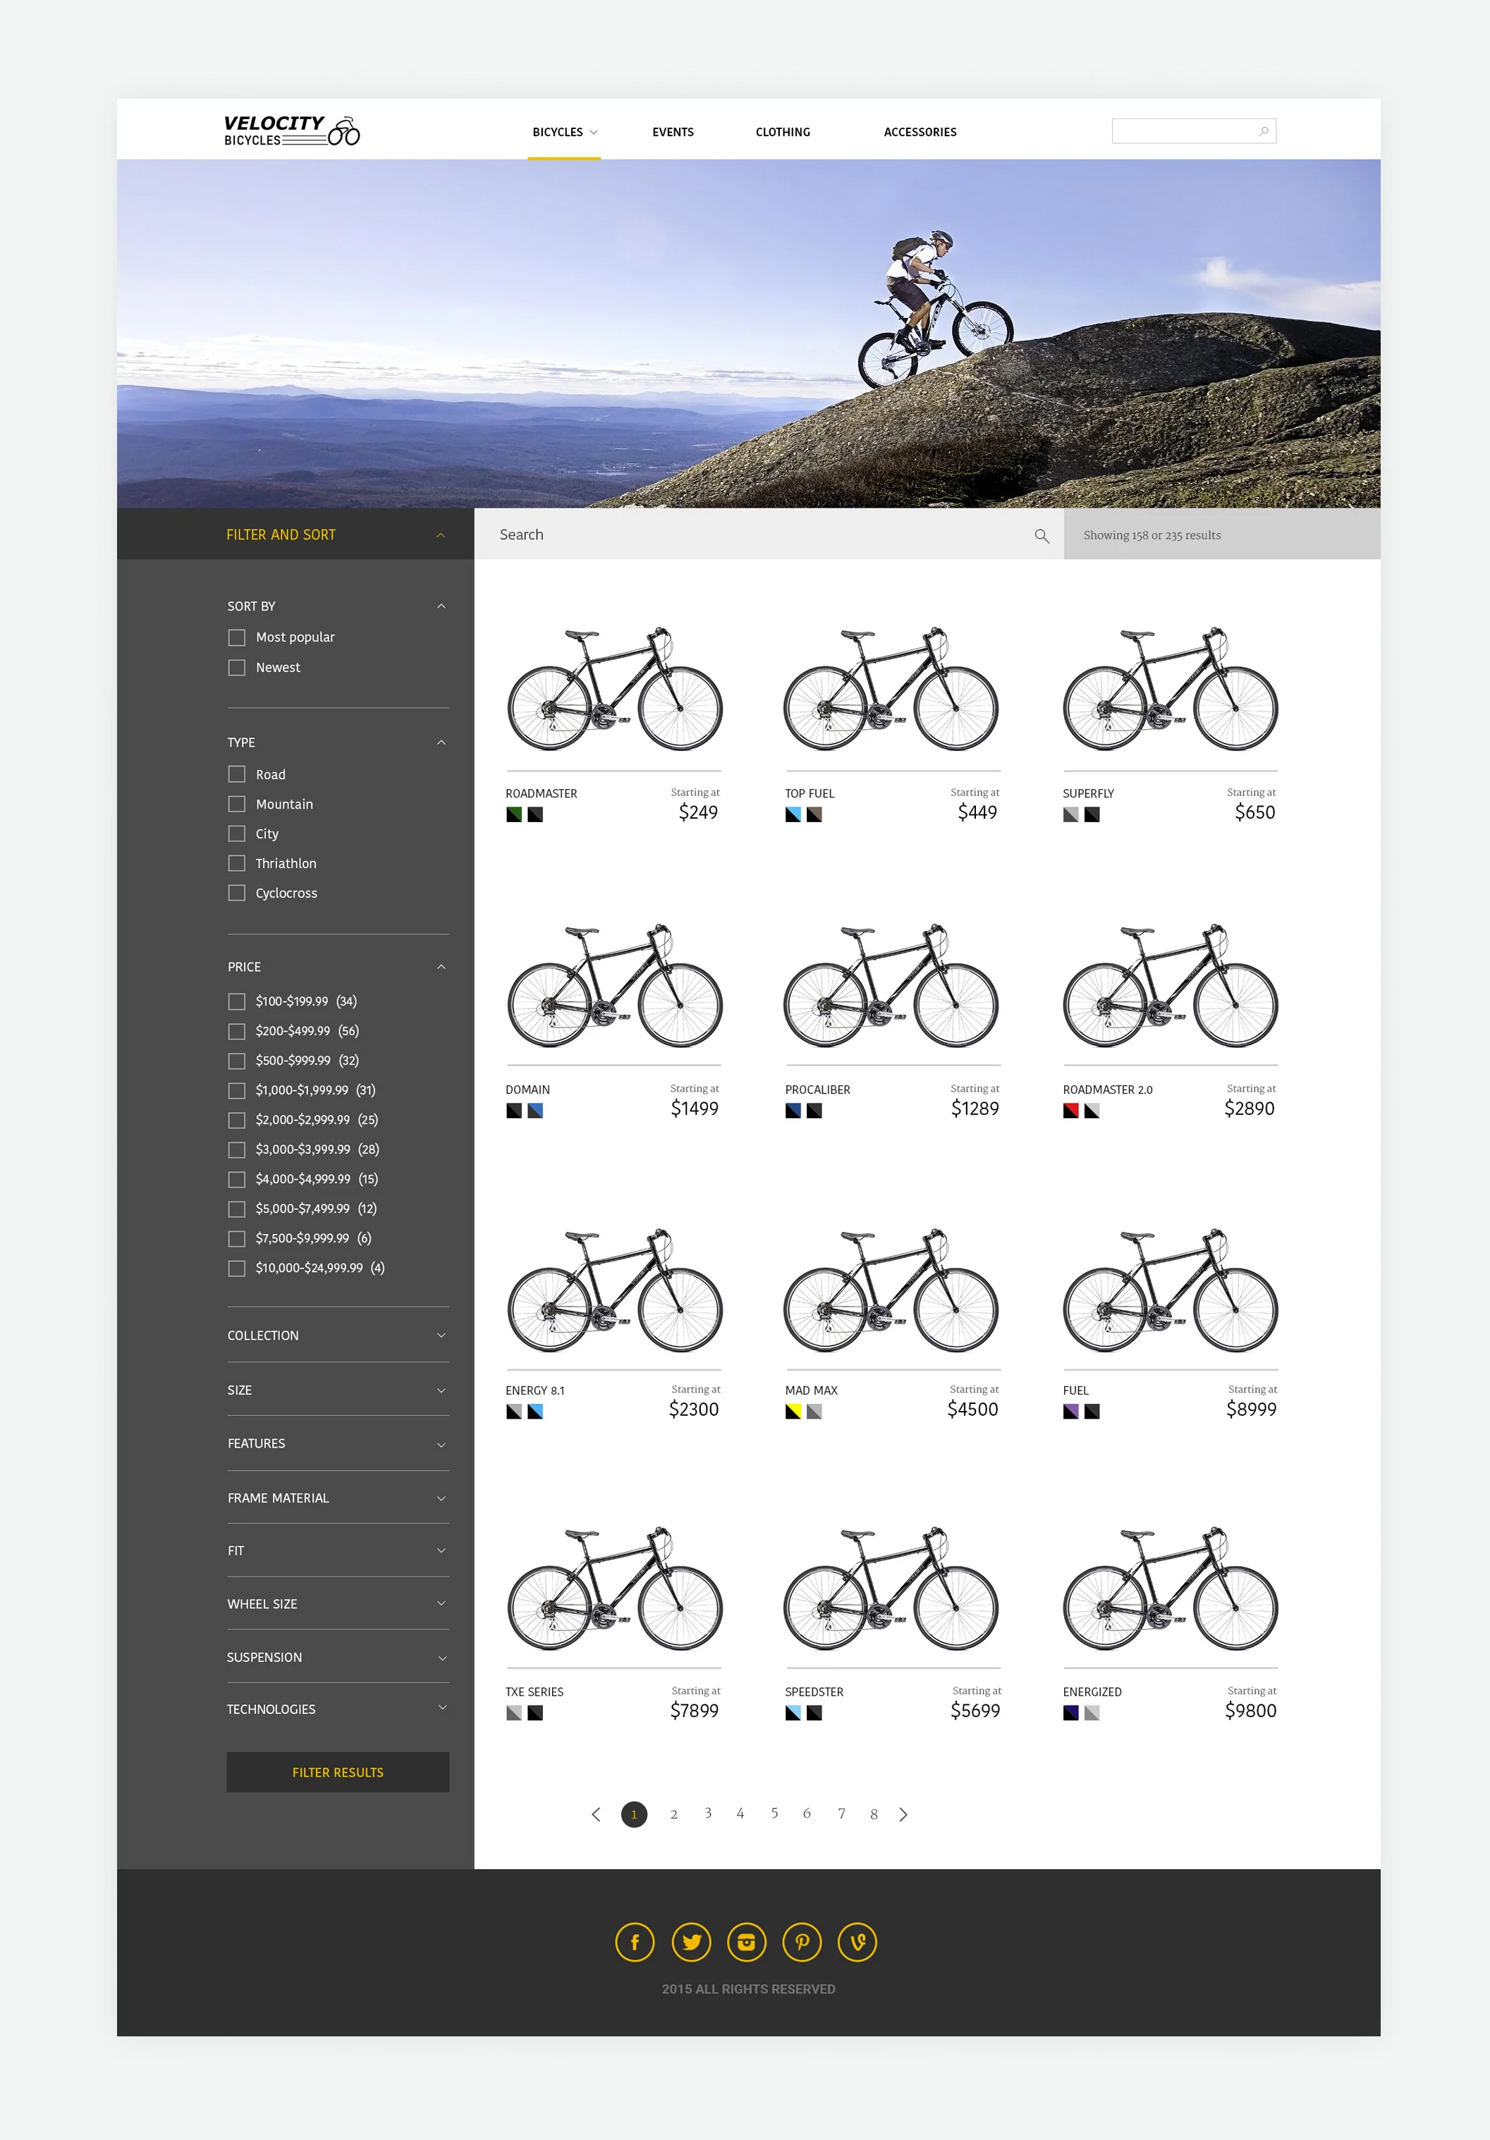The height and width of the screenshot is (2140, 1490).
Task: Click the Facebook icon in footer
Action: [635, 1943]
